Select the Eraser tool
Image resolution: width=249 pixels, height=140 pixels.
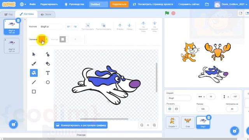[47, 64]
